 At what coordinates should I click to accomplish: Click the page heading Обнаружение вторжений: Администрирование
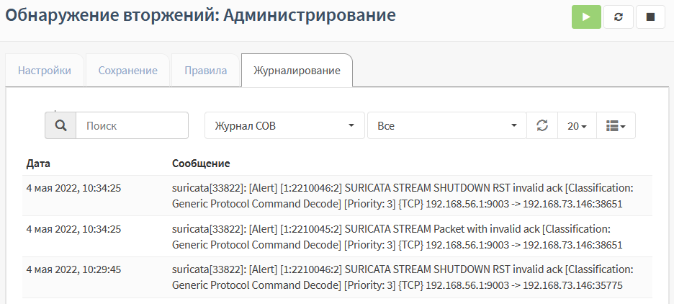point(200,15)
